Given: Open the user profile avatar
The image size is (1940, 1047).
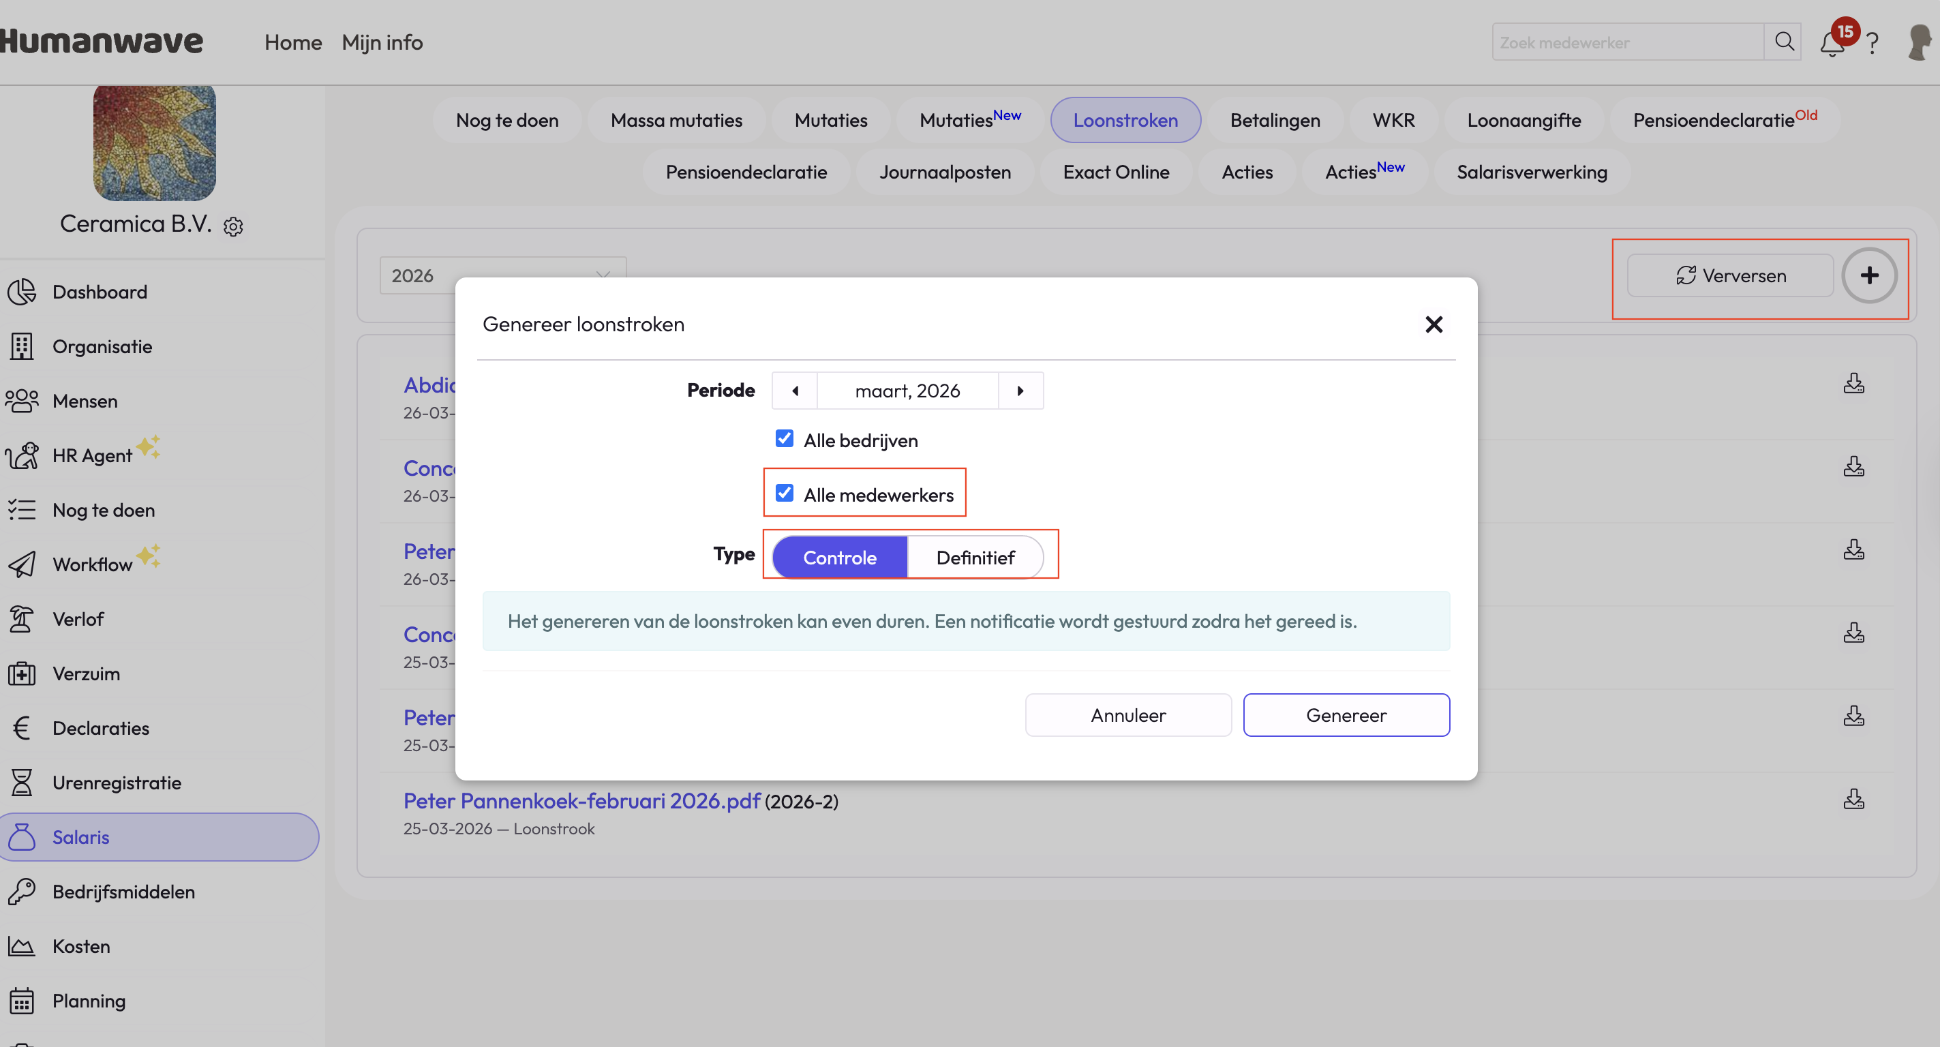Looking at the screenshot, I should [x=1919, y=42].
